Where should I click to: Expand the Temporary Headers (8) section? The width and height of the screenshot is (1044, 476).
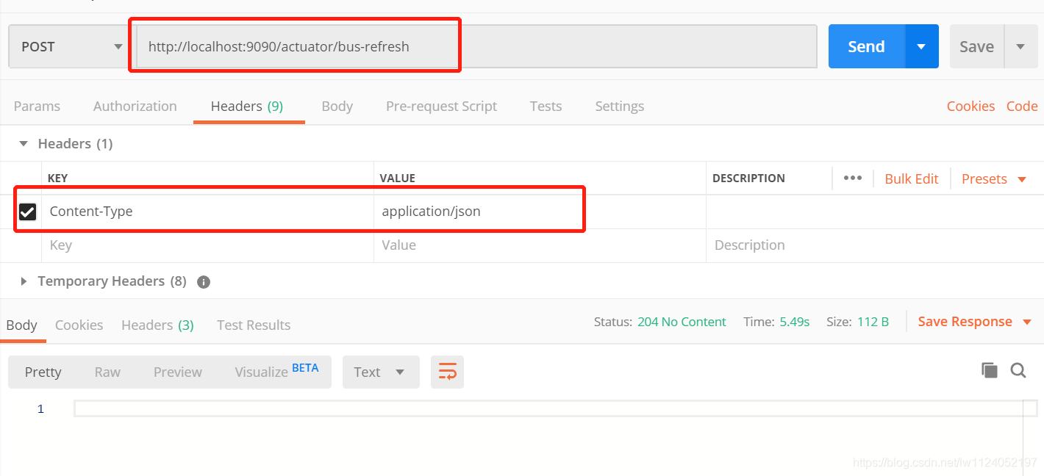[23, 281]
